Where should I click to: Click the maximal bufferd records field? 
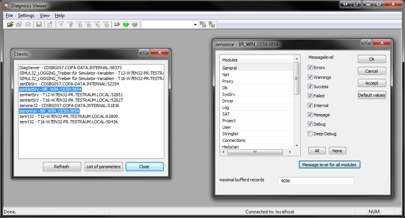pyautogui.click(x=316, y=181)
